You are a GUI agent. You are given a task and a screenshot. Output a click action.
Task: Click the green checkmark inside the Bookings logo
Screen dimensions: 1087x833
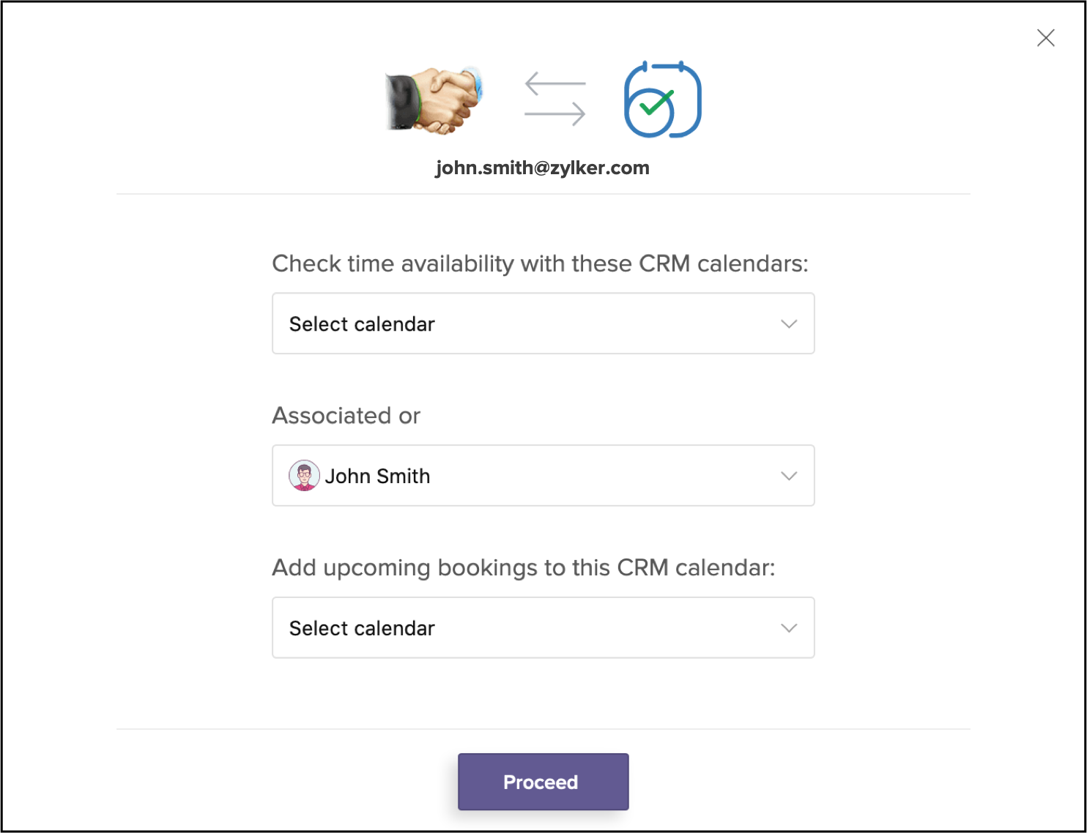click(x=655, y=106)
